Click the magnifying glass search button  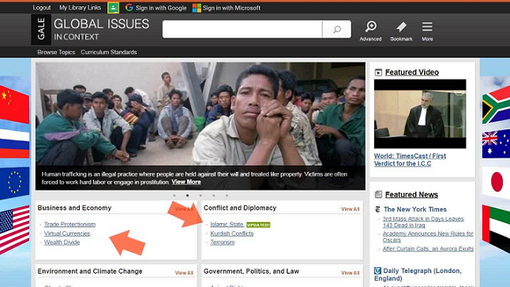(x=337, y=29)
